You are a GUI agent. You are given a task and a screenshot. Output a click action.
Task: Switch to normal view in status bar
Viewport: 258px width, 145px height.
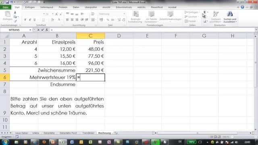coord(211,137)
